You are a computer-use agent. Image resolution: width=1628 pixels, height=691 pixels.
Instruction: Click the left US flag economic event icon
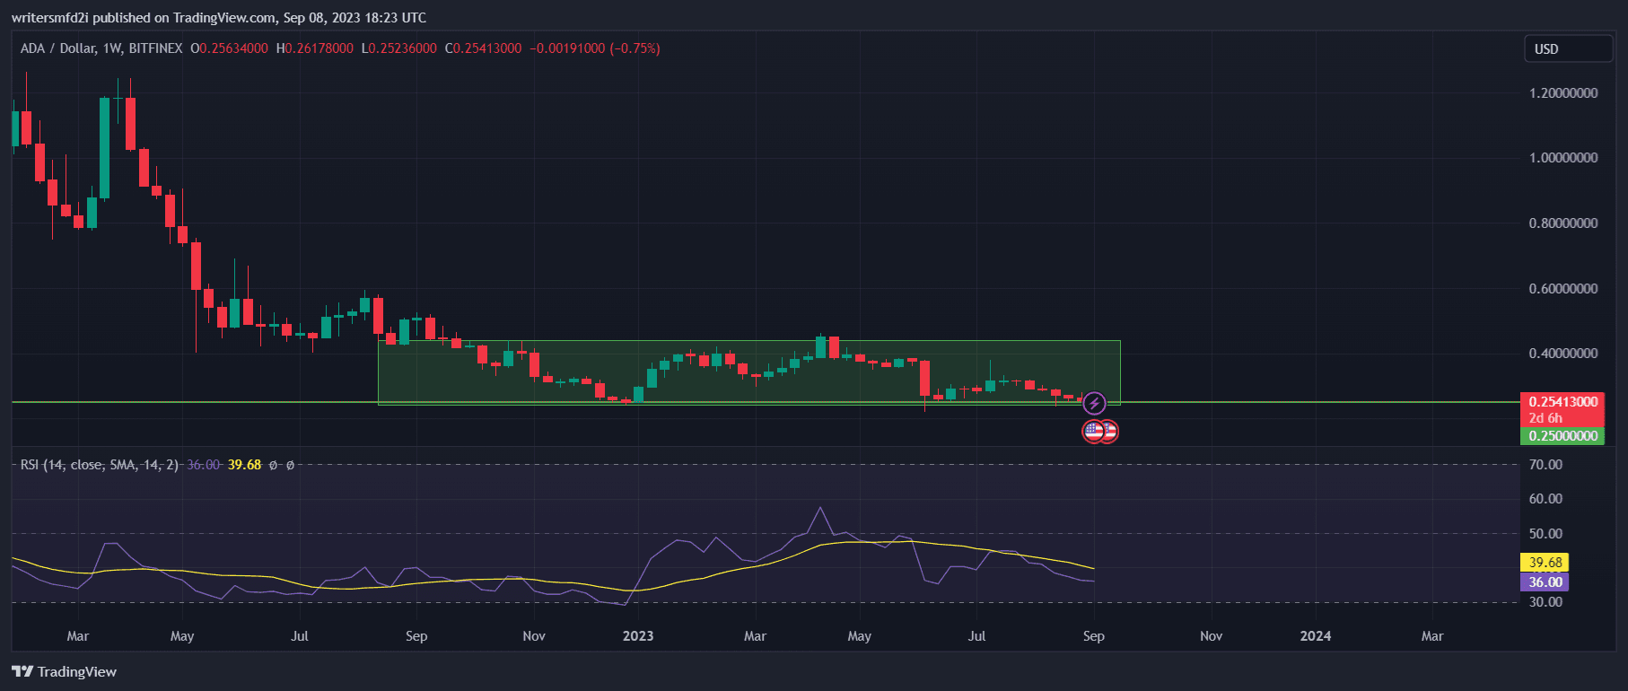[1092, 432]
